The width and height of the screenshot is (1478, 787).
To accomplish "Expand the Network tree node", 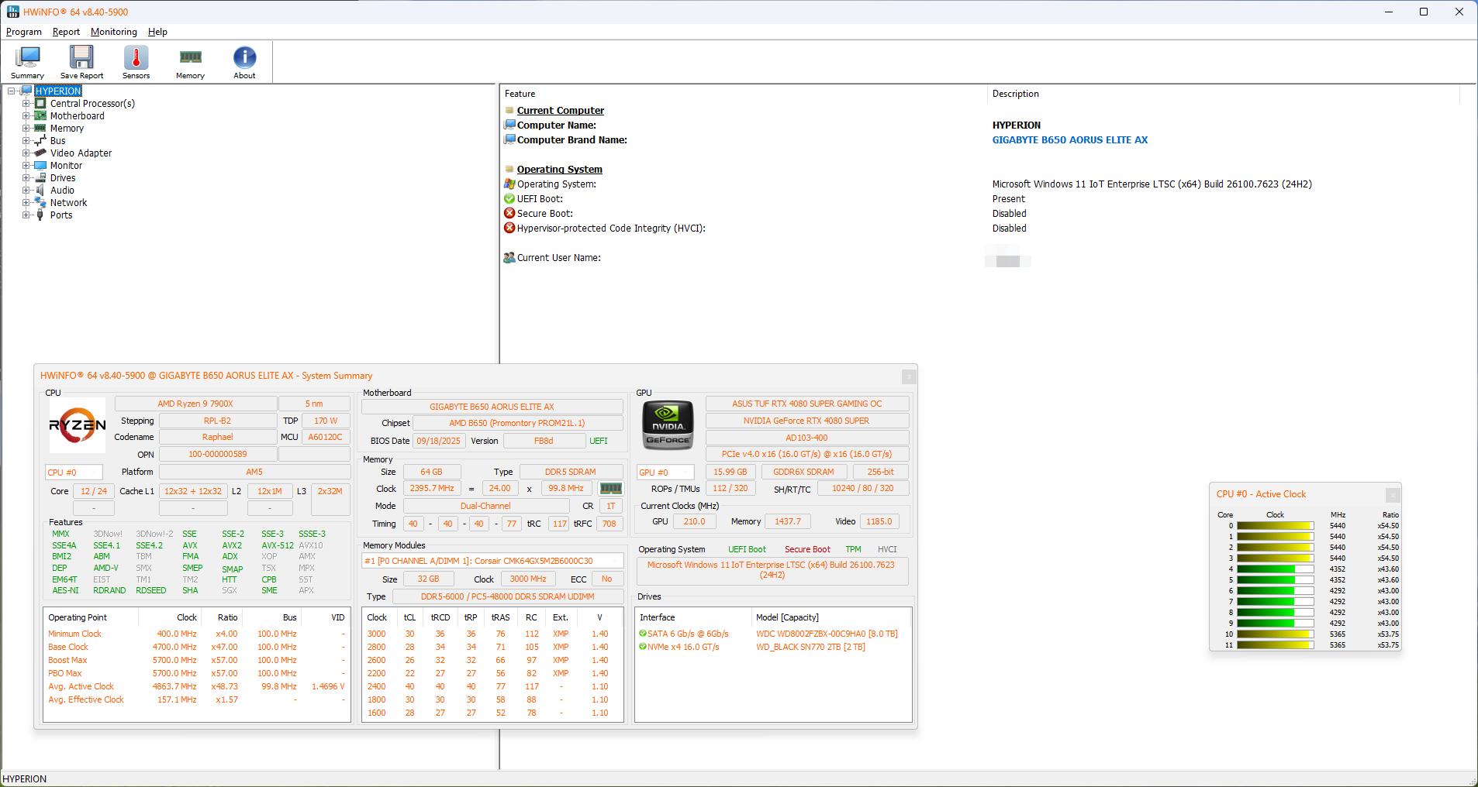I will point(26,202).
